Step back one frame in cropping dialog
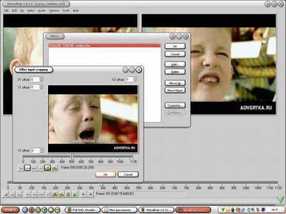This screenshot has height=214, width=286. pyautogui.click(x=27, y=168)
